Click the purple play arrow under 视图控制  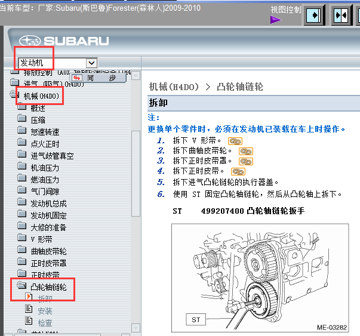(276, 20)
